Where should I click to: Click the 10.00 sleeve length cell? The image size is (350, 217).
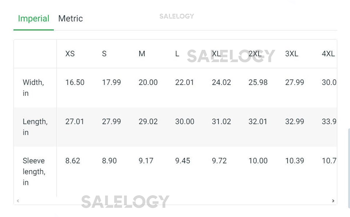point(258,161)
